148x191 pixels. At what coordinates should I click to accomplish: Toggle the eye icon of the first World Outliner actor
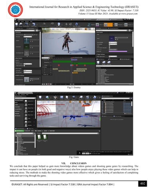click(103, 103)
